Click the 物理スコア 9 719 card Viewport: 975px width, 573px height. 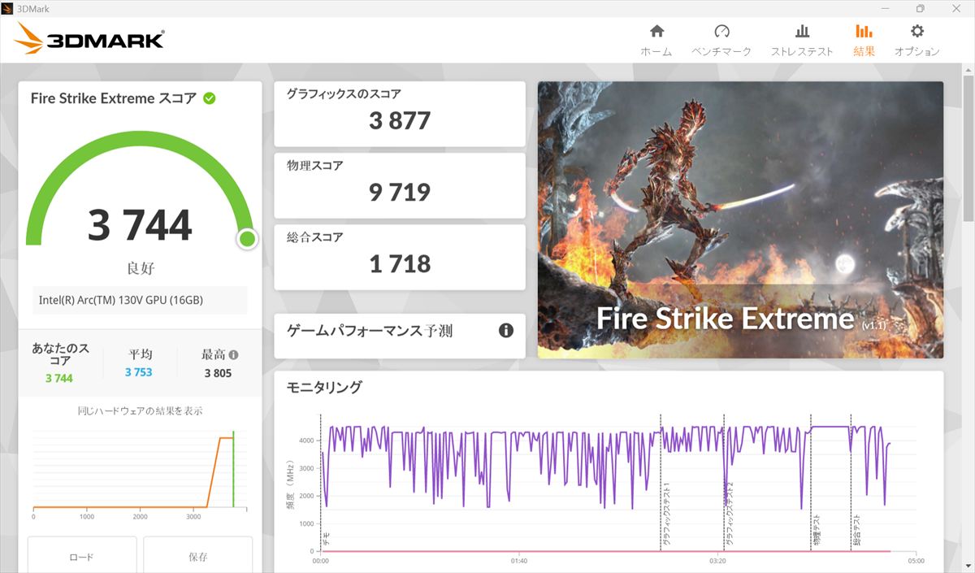point(400,185)
